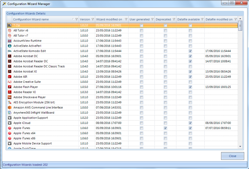The width and height of the screenshot is (249, 169).
Task: Click the ActiveState ActivePerl icon
Action: tap(10, 46)
